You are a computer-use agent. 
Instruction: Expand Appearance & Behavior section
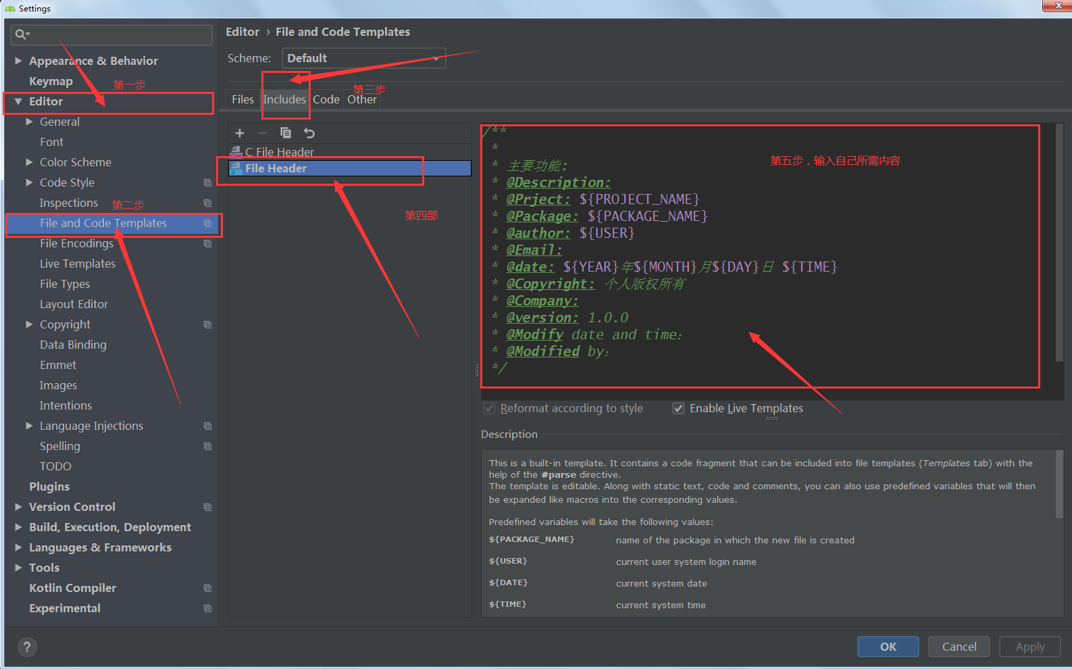(18, 61)
